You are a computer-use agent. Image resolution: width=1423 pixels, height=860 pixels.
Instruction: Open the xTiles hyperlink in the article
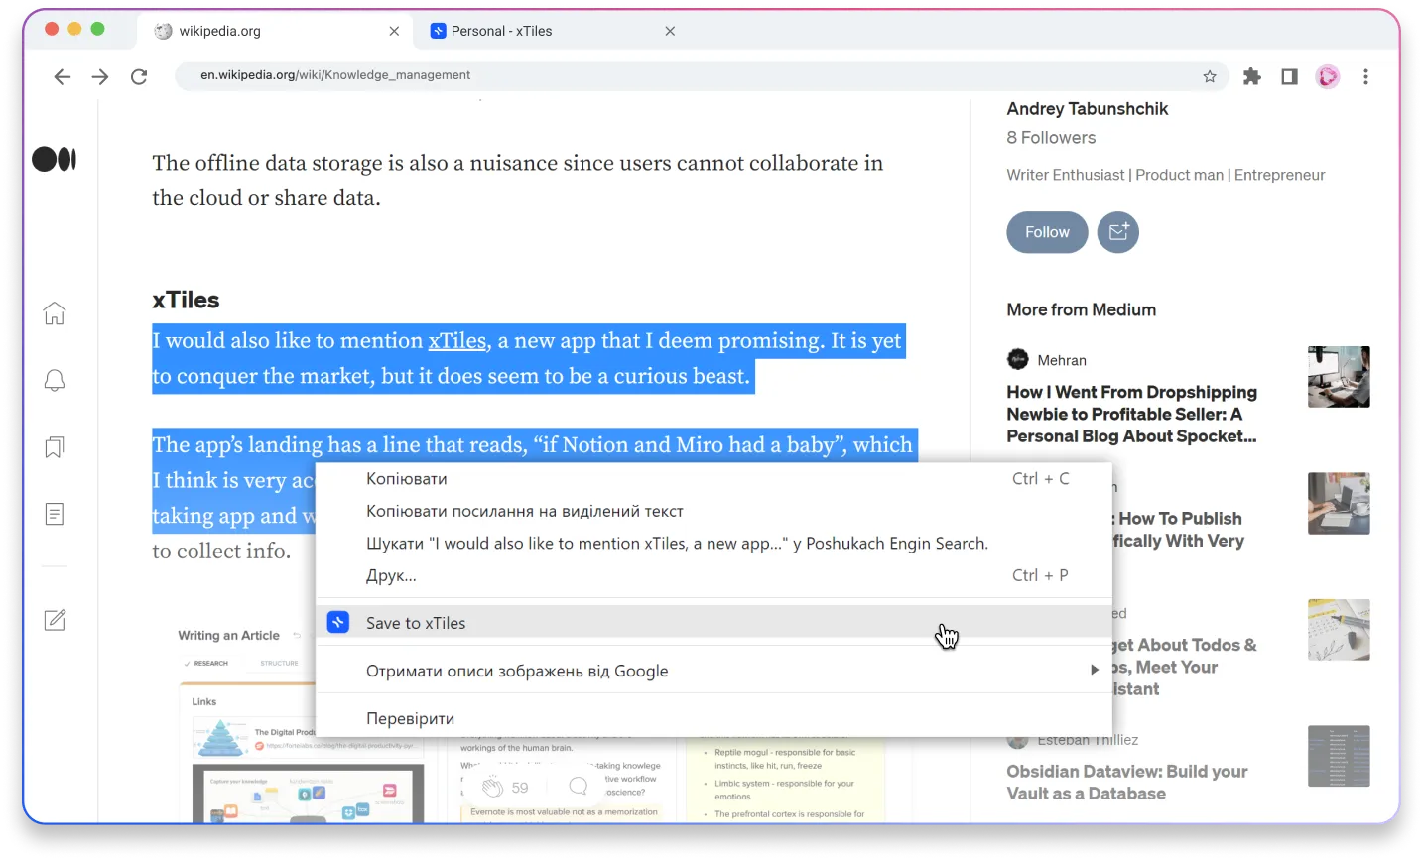456,340
